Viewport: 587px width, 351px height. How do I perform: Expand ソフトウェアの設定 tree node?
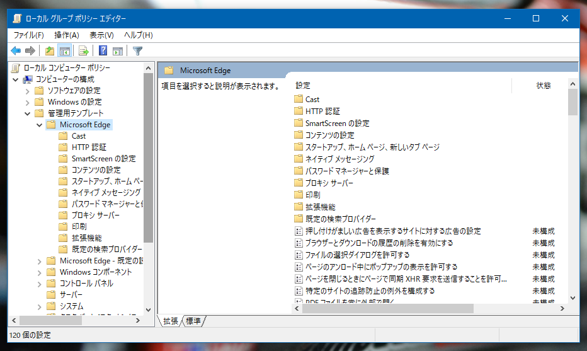point(27,91)
